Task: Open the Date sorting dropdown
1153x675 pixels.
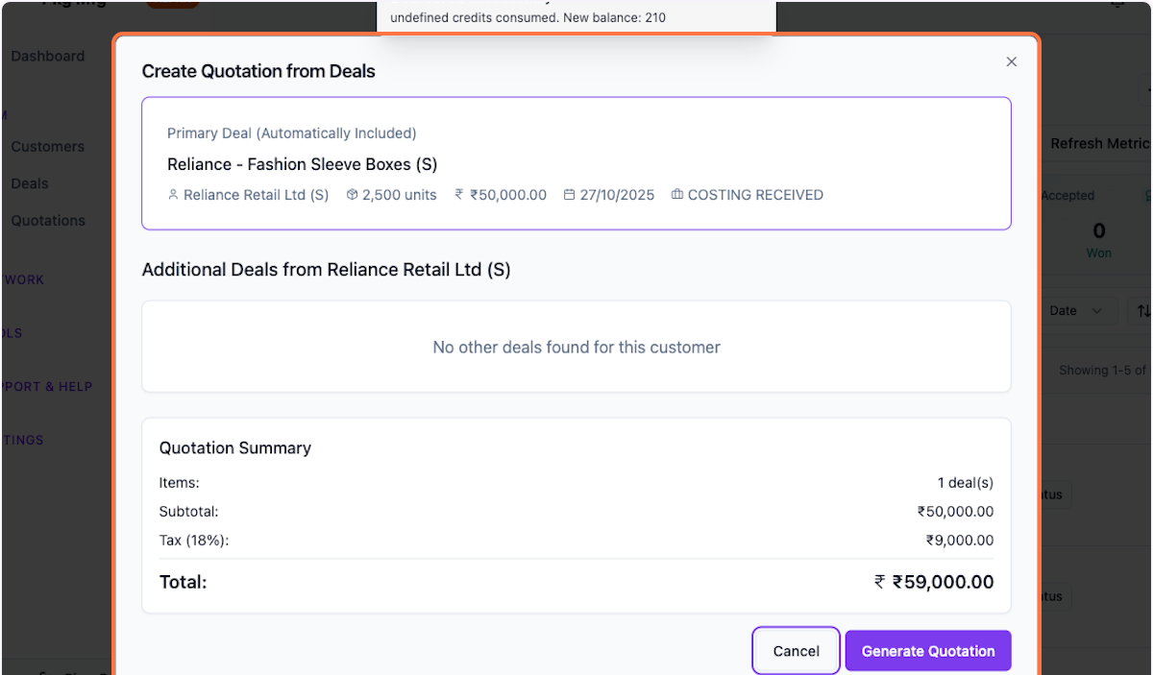Action: 1074,310
